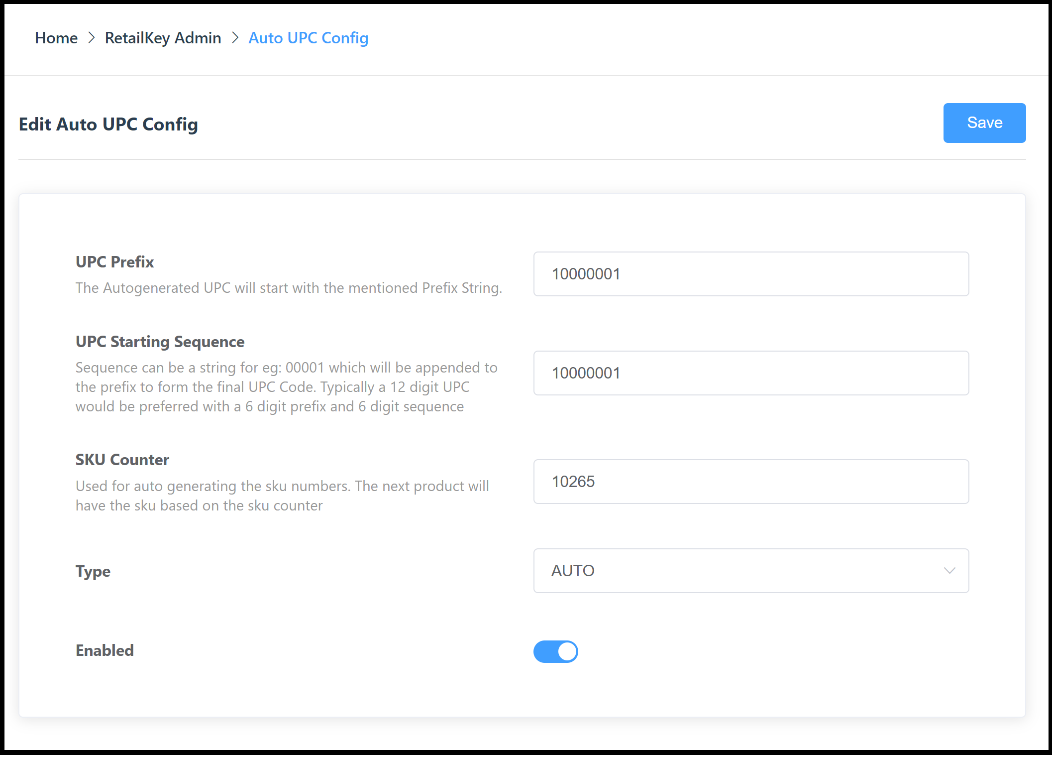Select the Edit Auto UPC Config heading
Screen dimensions: 1052x757
pyautogui.click(x=108, y=124)
